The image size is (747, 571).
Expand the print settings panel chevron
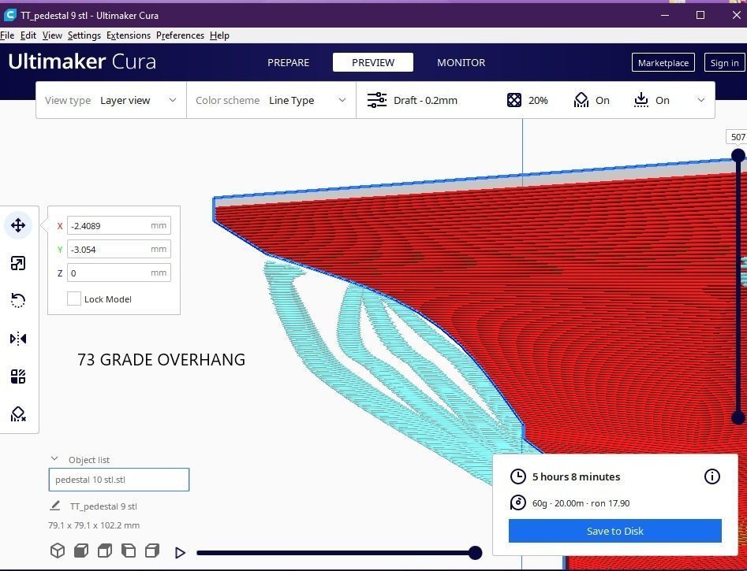(x=700, y=100)
